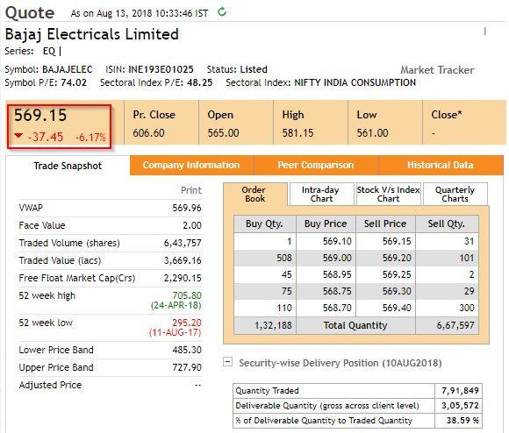Click the Buy Price column header
509x433 pixels.
point(326,224)
